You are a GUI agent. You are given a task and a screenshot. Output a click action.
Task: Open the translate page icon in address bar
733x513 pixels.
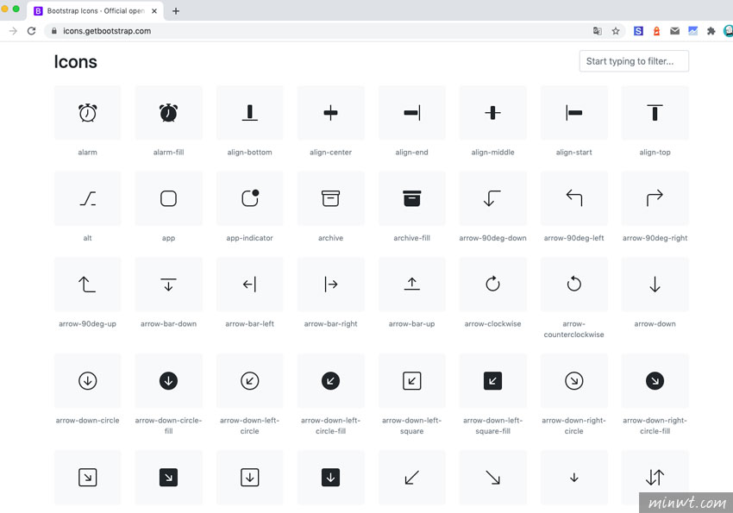click(x=597, y=31)
